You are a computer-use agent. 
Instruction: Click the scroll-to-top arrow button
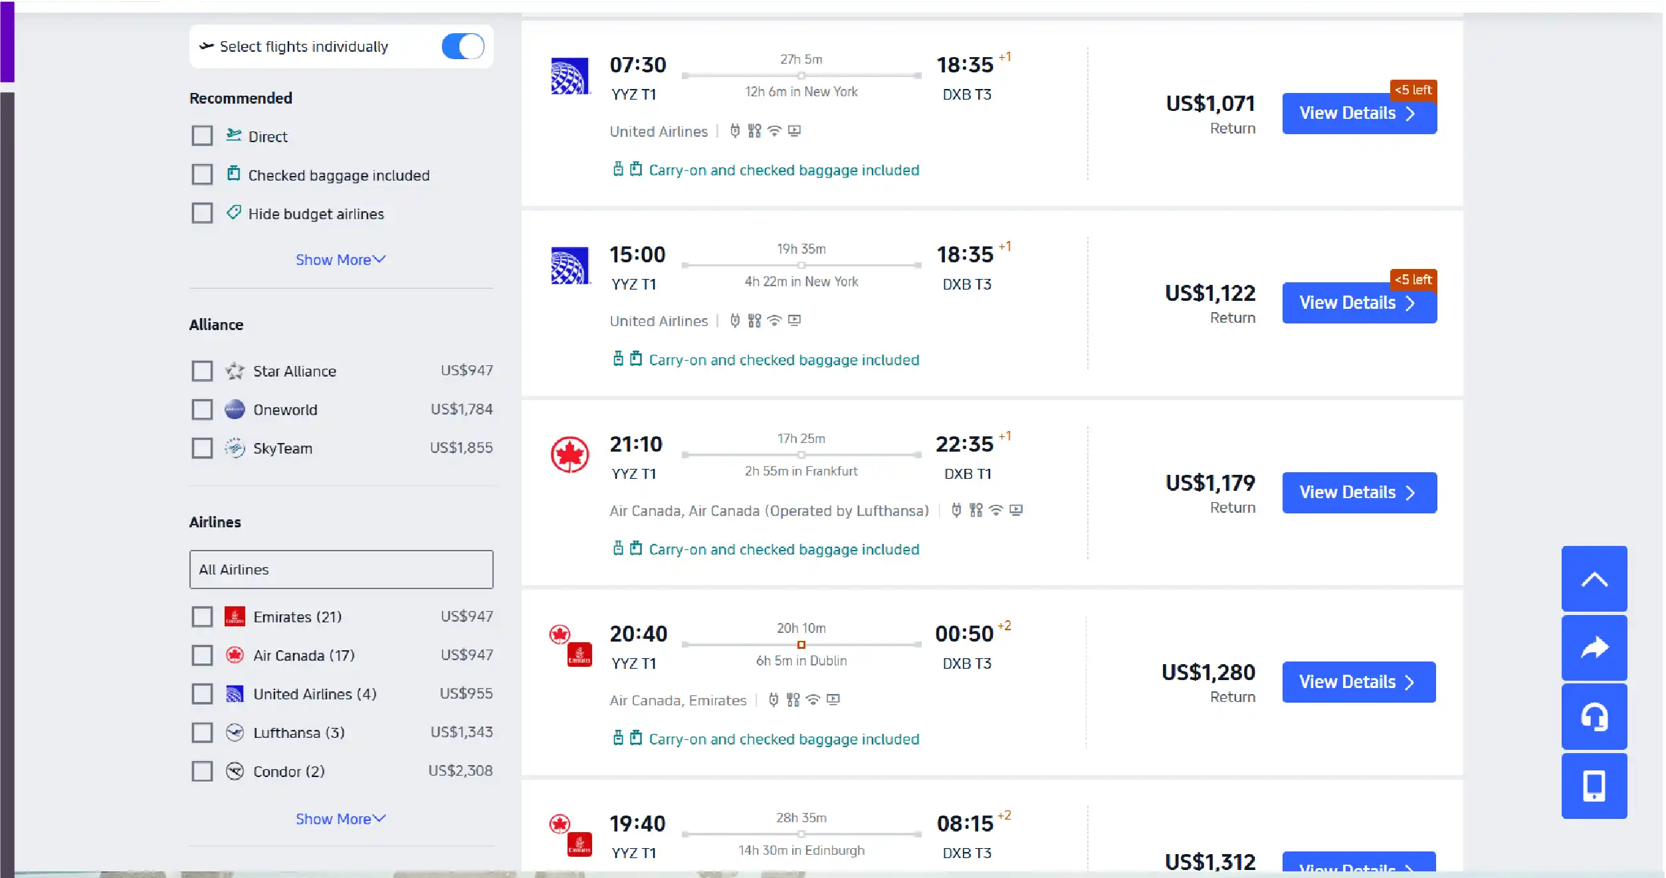[1593, 579]
